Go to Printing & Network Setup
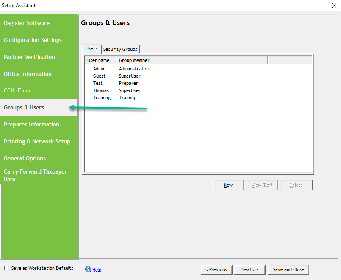Image resolution: width=341 pixels, height=280 pixels. [x=37, y=142]
